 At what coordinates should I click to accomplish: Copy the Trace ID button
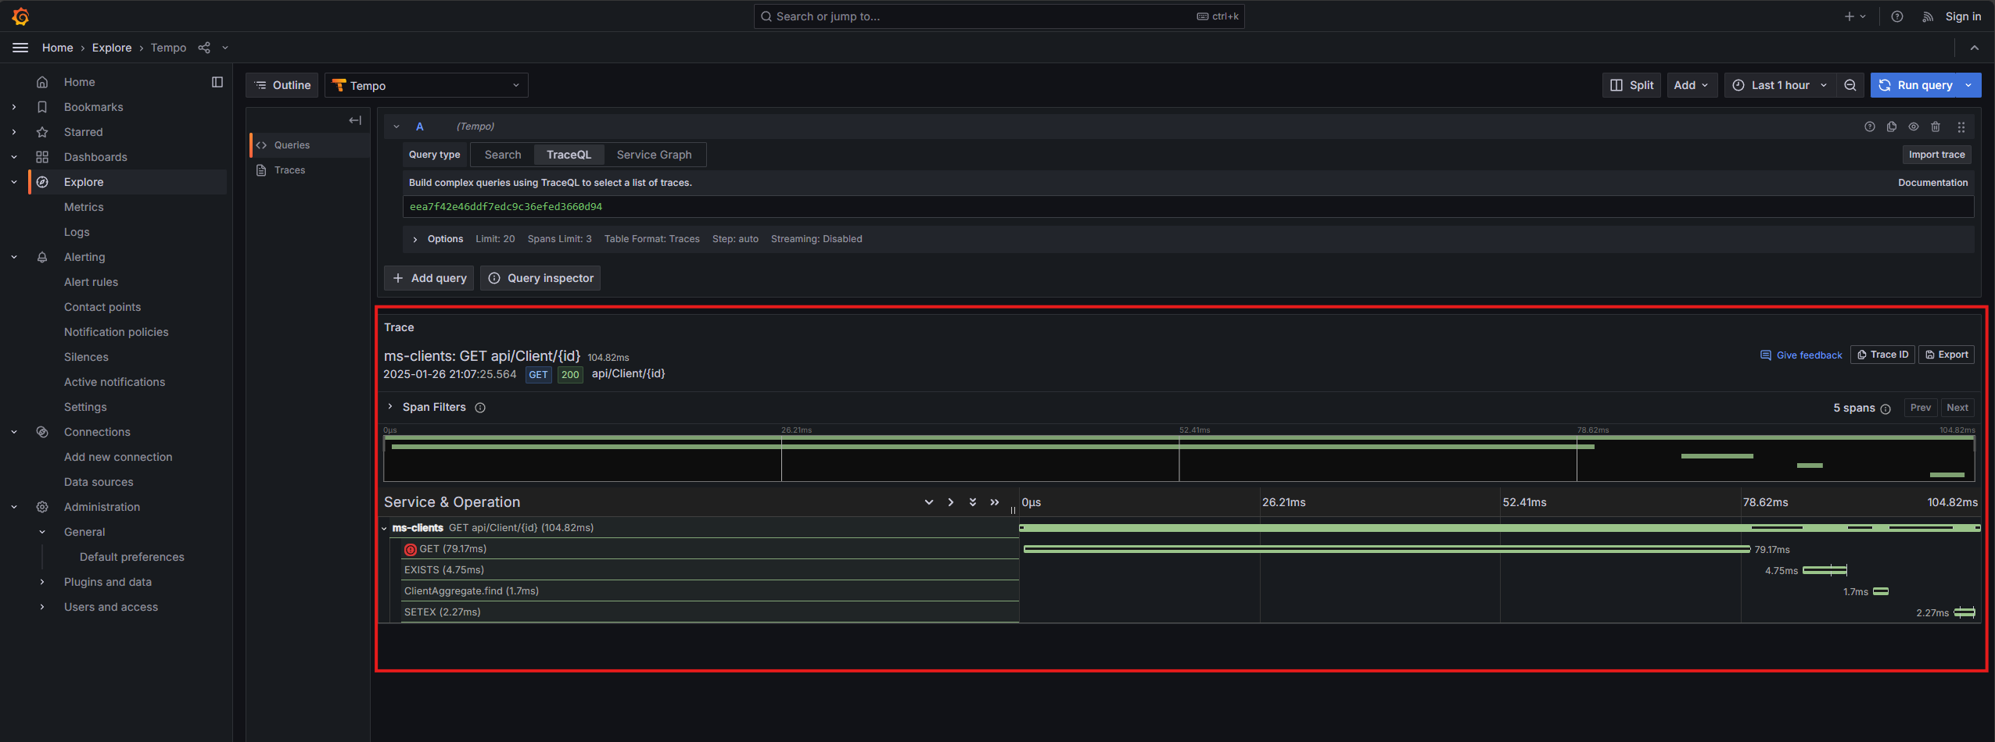point(1882,355)
